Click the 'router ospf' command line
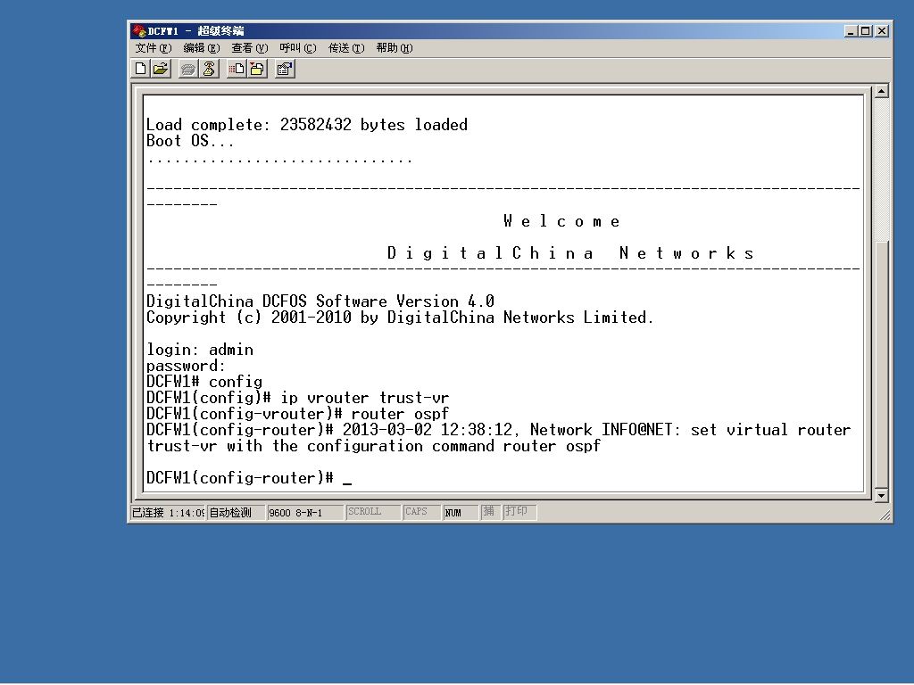 297,414
